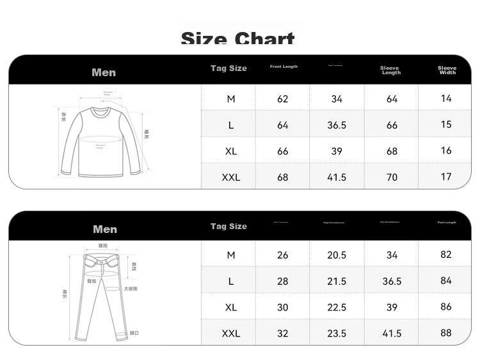Select the Pant Length column header
Viewport: 480px width, 359px height.
[x=447, y=223]
